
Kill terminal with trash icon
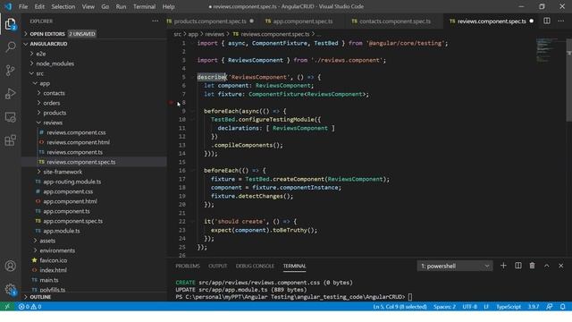(x=533, y=266)
